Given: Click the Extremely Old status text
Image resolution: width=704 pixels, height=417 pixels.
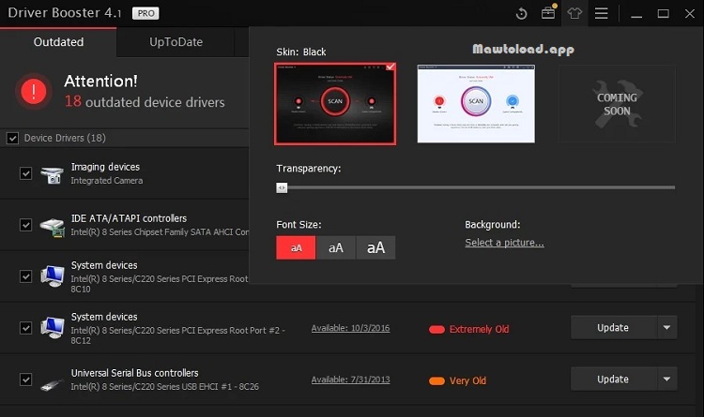Looking at the screenshot, I should [479, 330].
